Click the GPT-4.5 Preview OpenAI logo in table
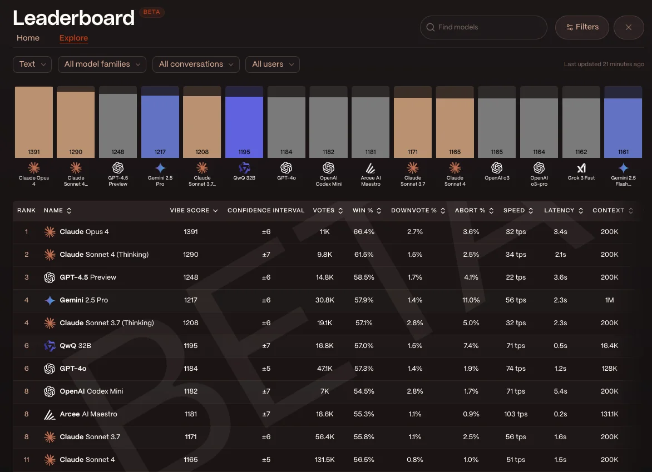The width and height of the screenshot is (652, 472). [x=50, y=277]
